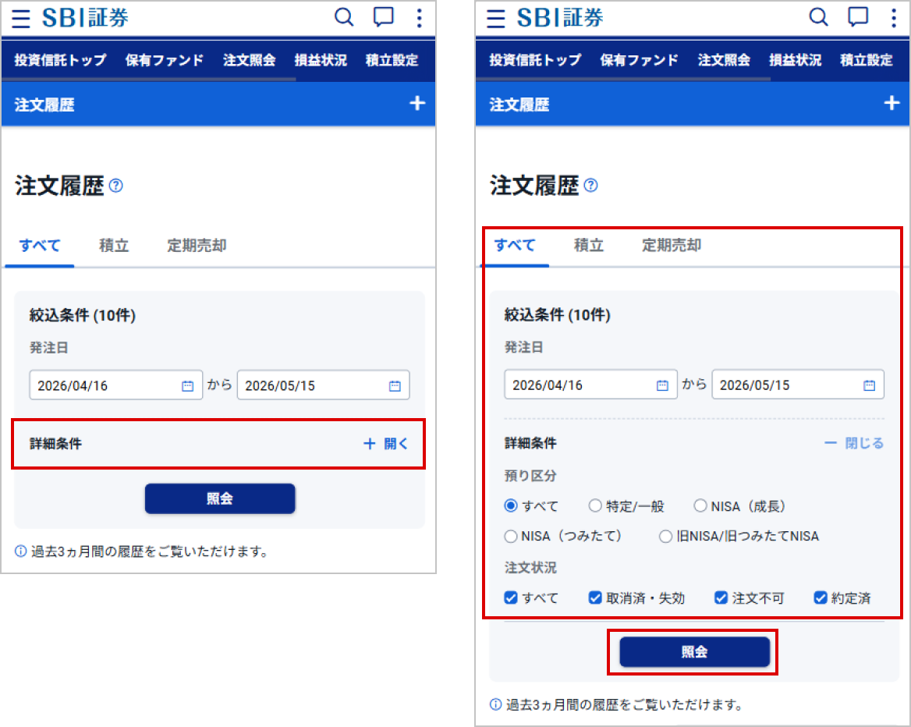Image resolution: width=911 pixels, height=727 pixels.
Task: Select すべて radio under 預り区分
Action: 511,505
